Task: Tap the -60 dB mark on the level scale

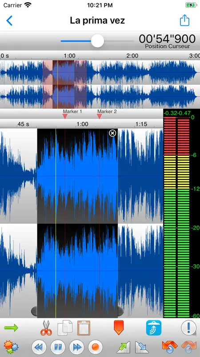Action: [196, 316]
